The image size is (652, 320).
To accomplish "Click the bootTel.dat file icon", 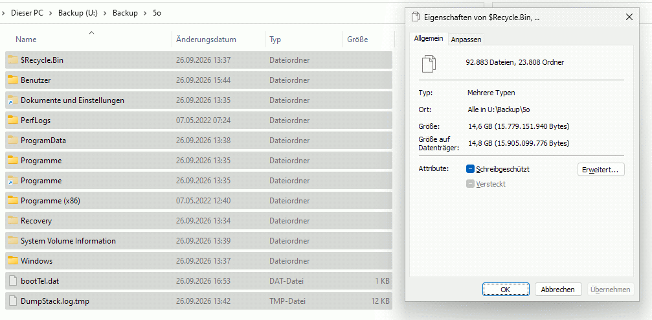I will click(x=13, y=281).
